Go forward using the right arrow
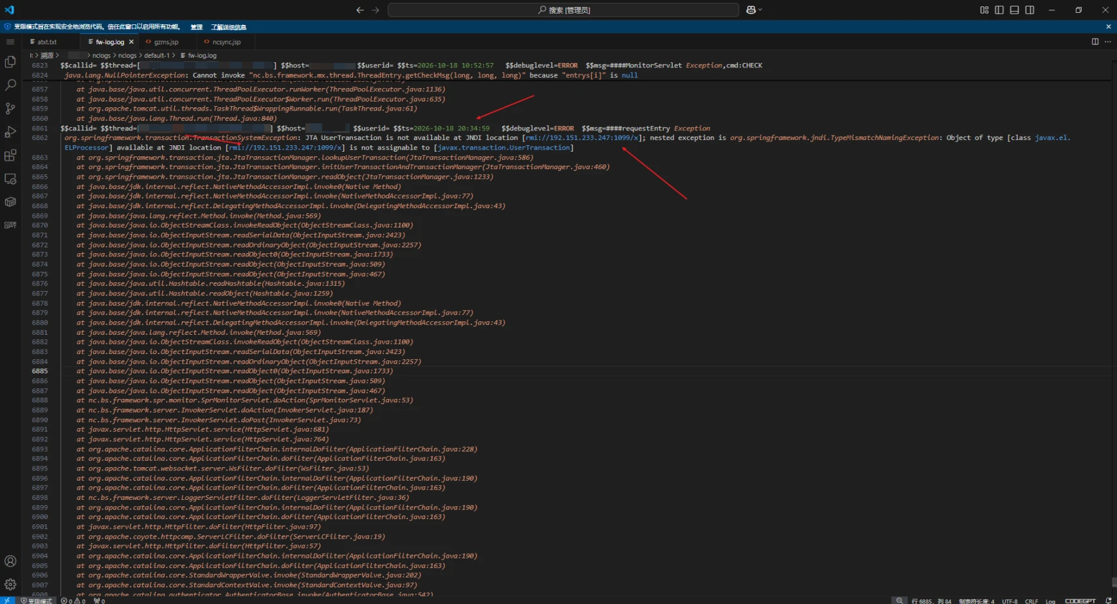Image resolution: width=1117 pixels, height=604 pixels. [376, 10]
